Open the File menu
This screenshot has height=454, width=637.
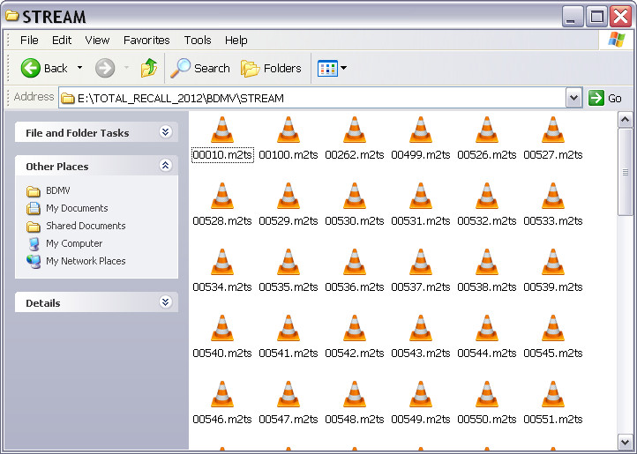pos(29,41)
